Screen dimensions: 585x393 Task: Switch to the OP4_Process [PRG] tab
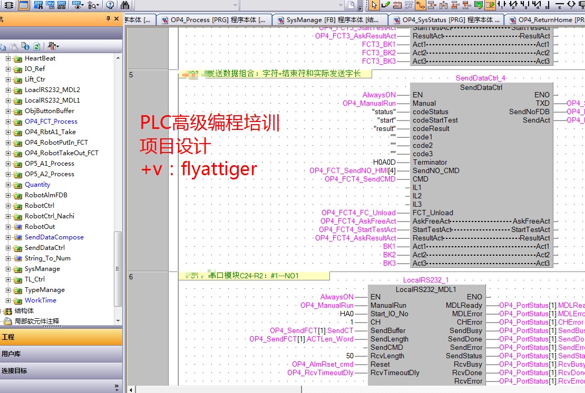[x=214, y=20]
